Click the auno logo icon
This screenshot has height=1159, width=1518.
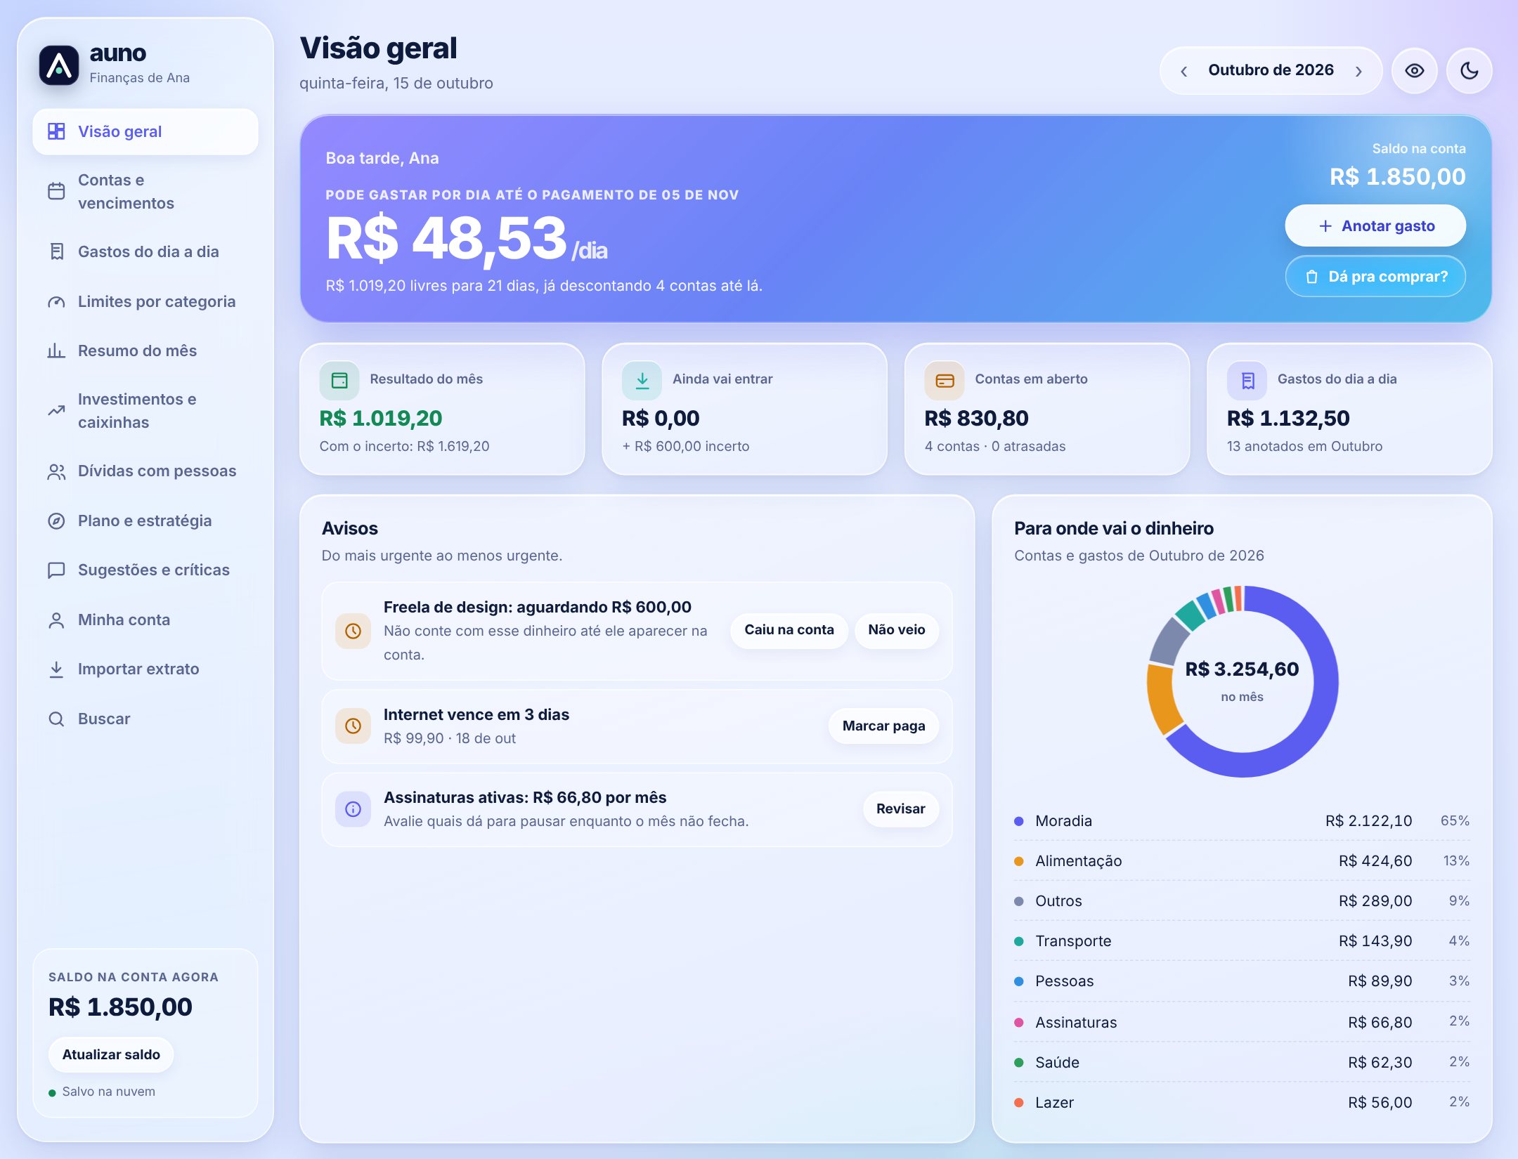59,65
